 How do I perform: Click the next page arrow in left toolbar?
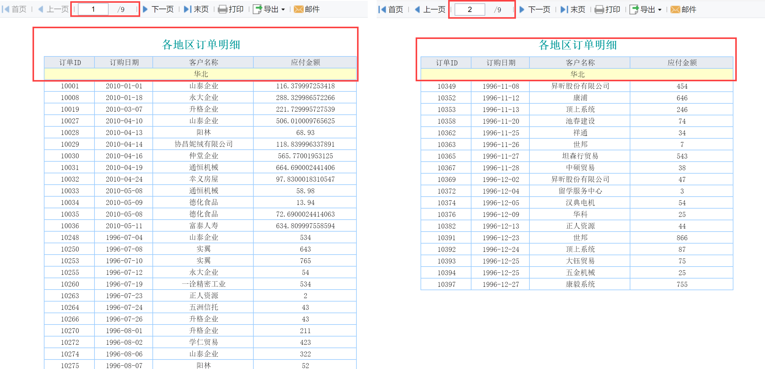pos(145,10)
